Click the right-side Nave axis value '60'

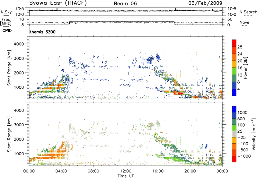tap(230, 19)
